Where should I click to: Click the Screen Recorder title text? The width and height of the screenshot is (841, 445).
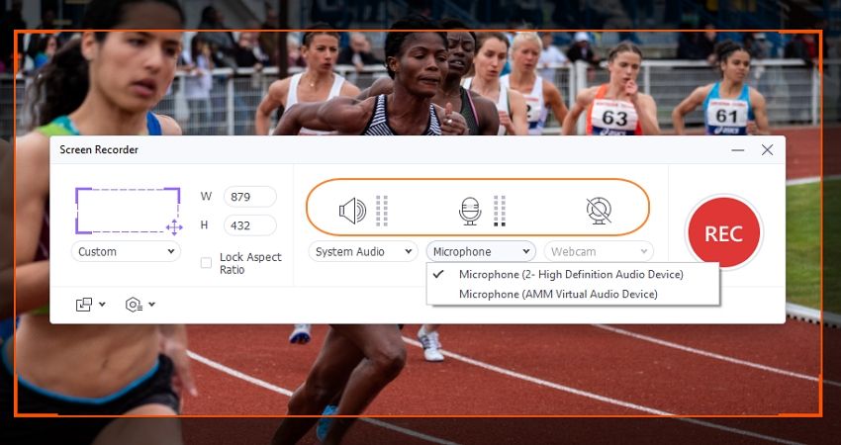[99, 150]
